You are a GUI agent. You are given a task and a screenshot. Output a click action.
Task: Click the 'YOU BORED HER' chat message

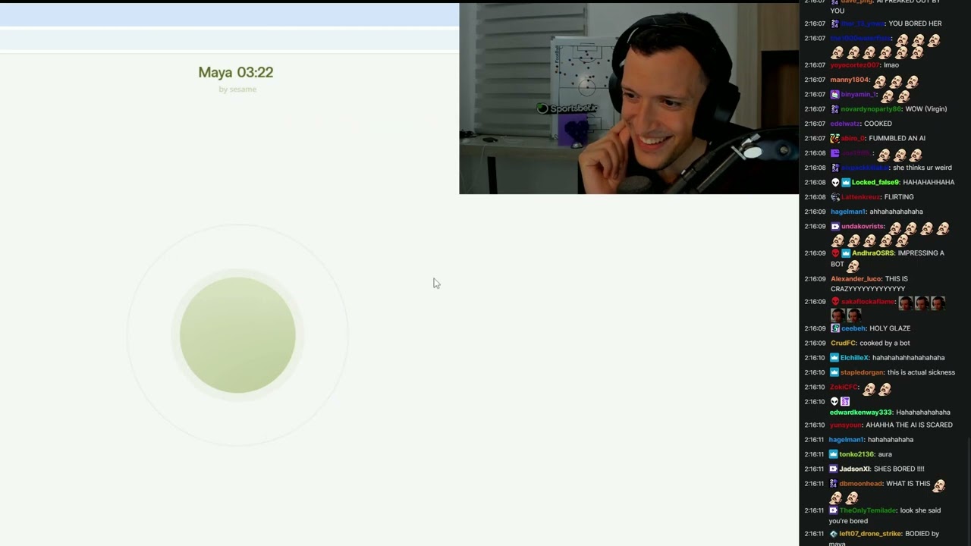(x=915, y=24)
